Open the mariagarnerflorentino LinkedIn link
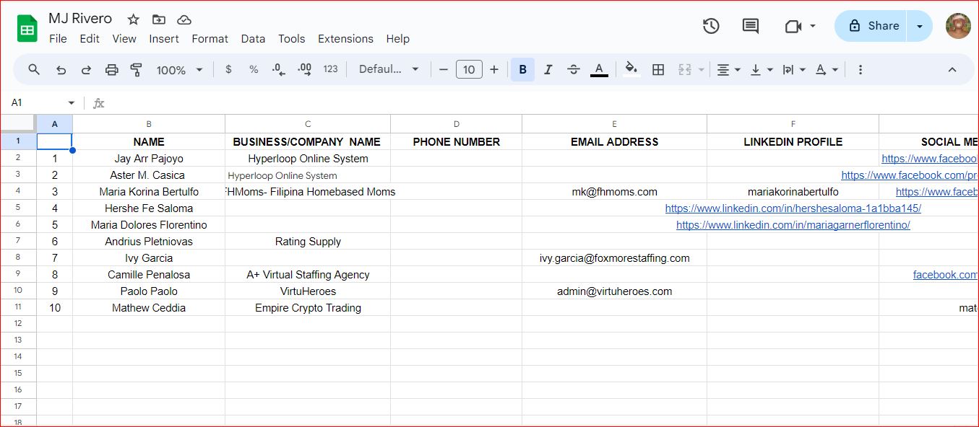This screenshot has width=979, height=427. (793, 225)
